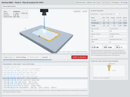
Task: Click the green Y axis label
Action: (x=25, y=29)
